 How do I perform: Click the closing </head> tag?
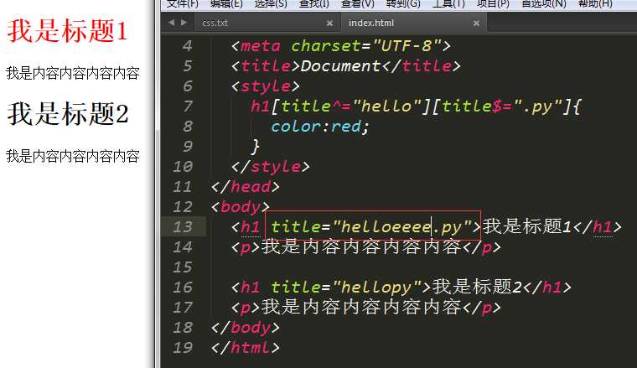pyautogui.click(x=246, y=187)
